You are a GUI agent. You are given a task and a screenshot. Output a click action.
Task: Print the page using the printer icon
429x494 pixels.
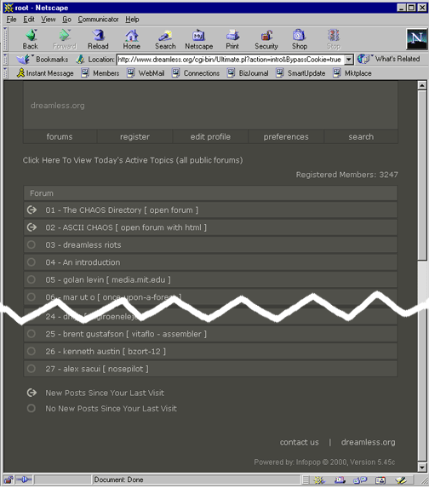232,35
